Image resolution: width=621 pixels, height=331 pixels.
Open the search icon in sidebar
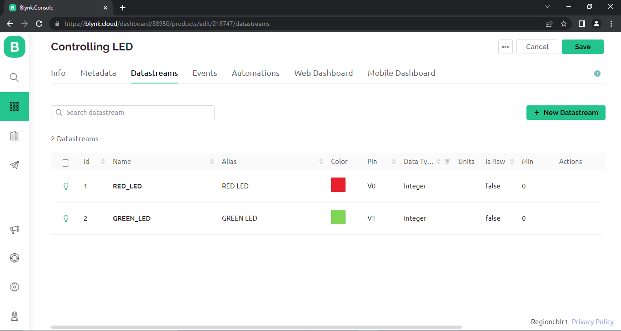(x=15, y=78)
